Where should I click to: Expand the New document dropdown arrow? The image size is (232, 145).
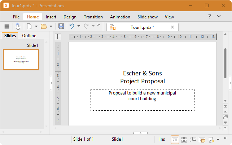tap(36, 26)
